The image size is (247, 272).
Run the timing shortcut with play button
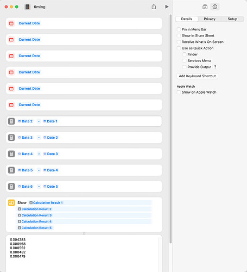click(167, 7)
